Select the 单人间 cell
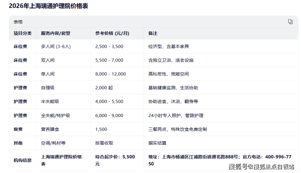This screenshot has width=301, height=173. pyautogui.click(x=48, y=74)
